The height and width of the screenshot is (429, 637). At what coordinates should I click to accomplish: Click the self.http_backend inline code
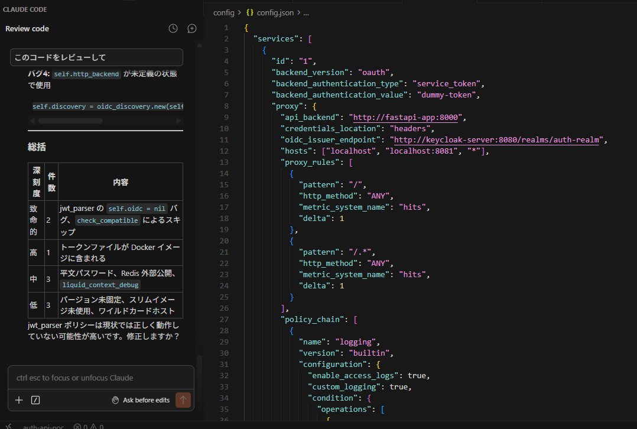(x=86, y=74)
